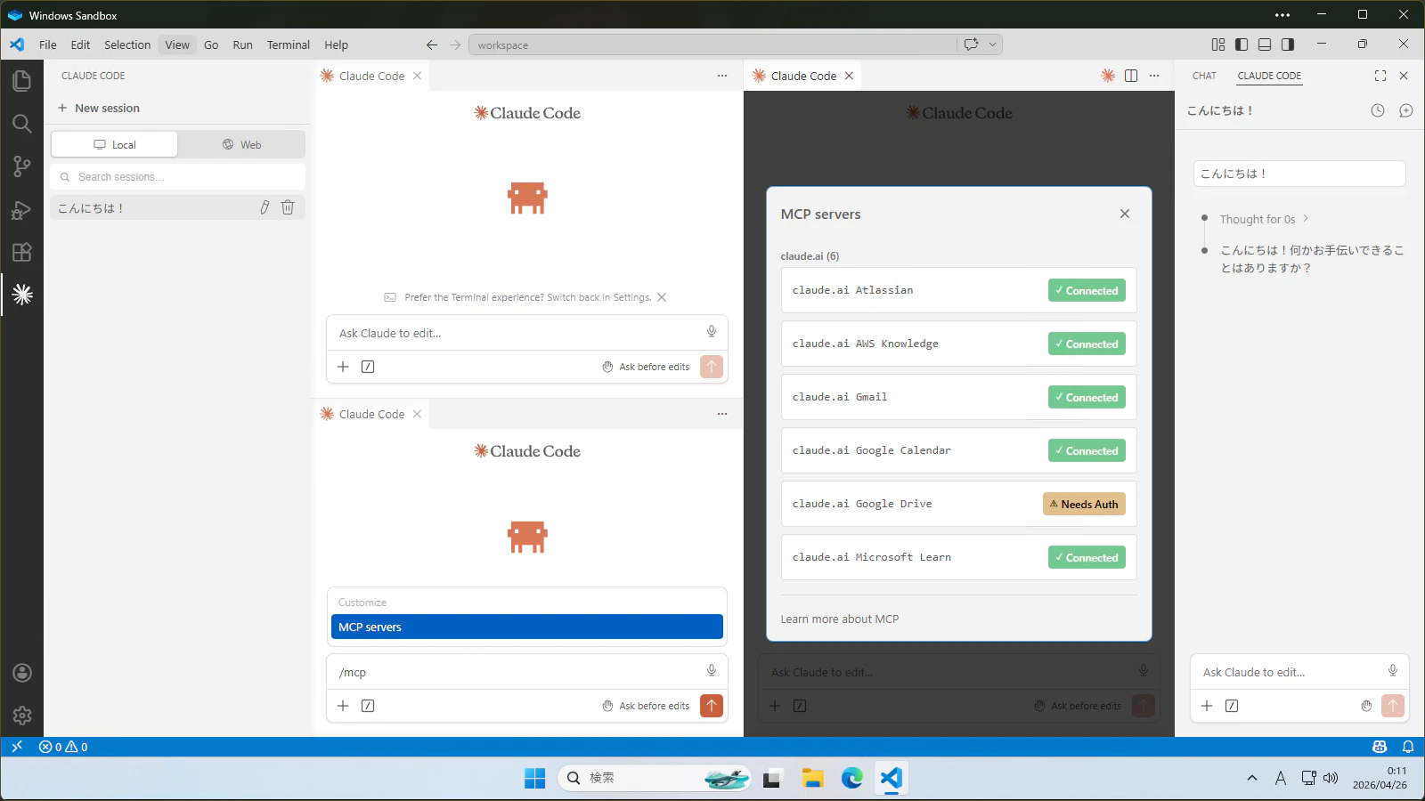
Task: Toggle the bottom panel visibility
Action: pos(1265,44)
